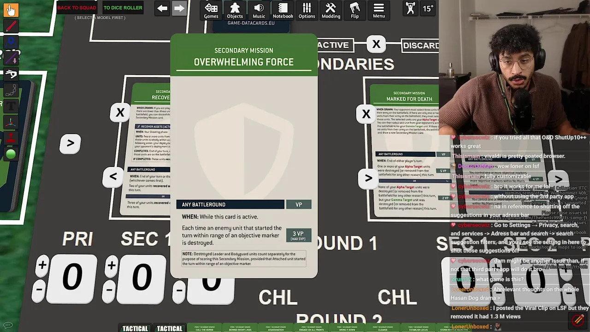The height and width of the screenshot is (332, 590).
Task: Click the 15° rotation angle setting
Action: 428,9
